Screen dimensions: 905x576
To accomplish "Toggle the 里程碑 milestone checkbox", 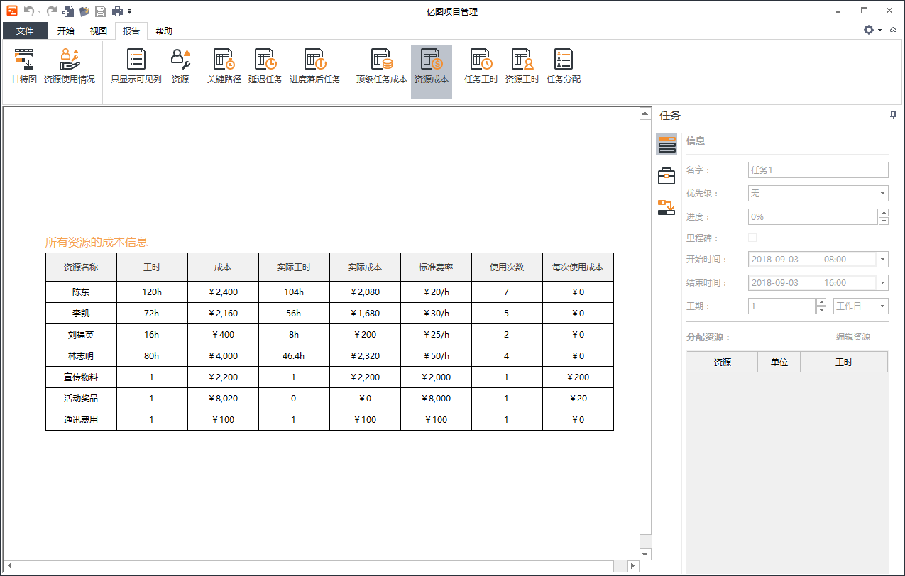I will click(x=752, y=238).
